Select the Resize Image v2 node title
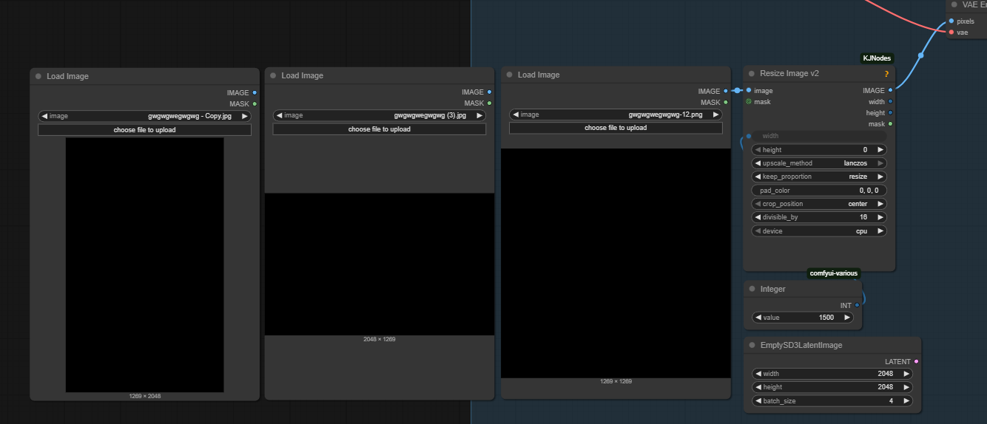 click(789, 73)
